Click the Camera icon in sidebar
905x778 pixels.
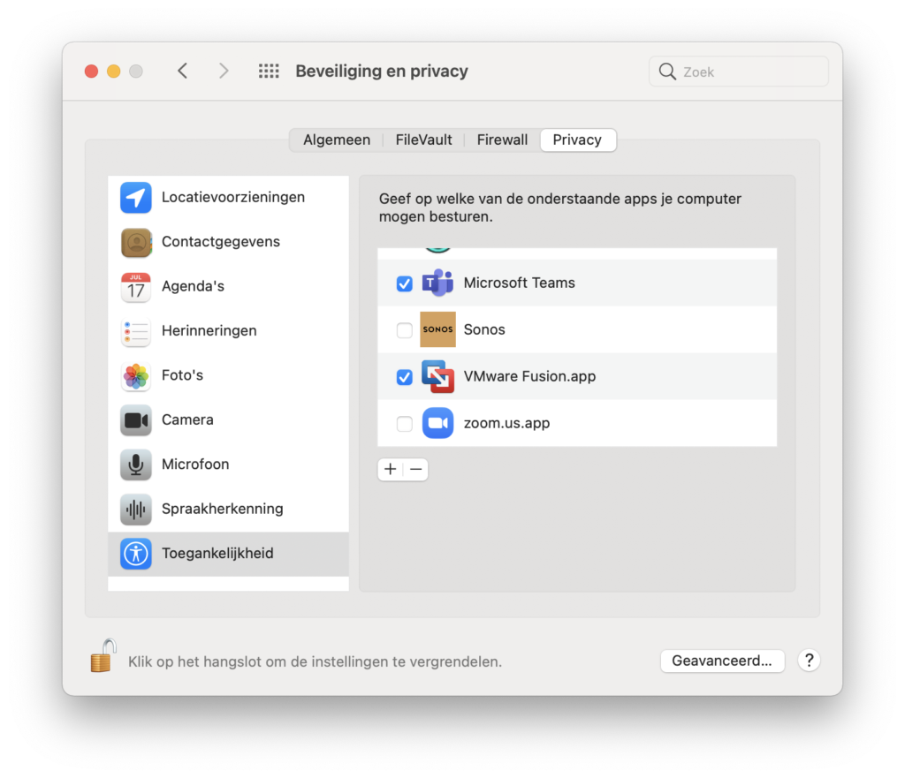click(135, 419)
